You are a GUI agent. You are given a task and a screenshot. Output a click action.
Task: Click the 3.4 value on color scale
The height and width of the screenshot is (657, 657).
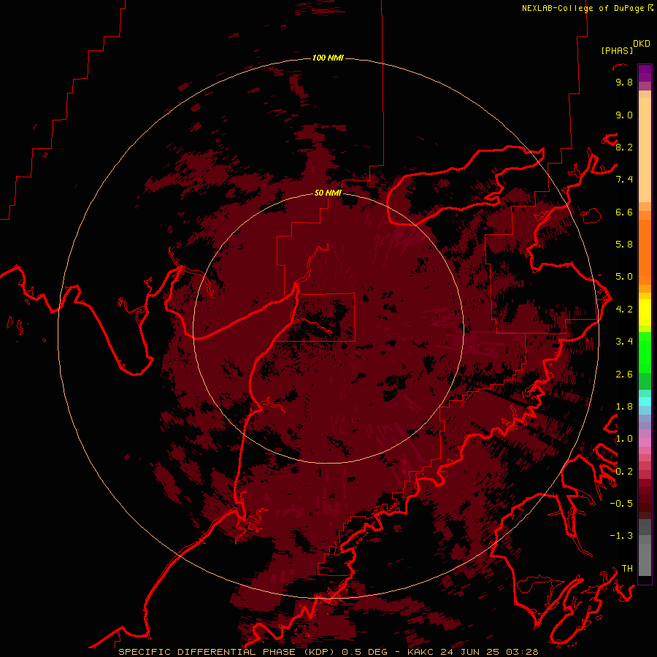point(624,342)
